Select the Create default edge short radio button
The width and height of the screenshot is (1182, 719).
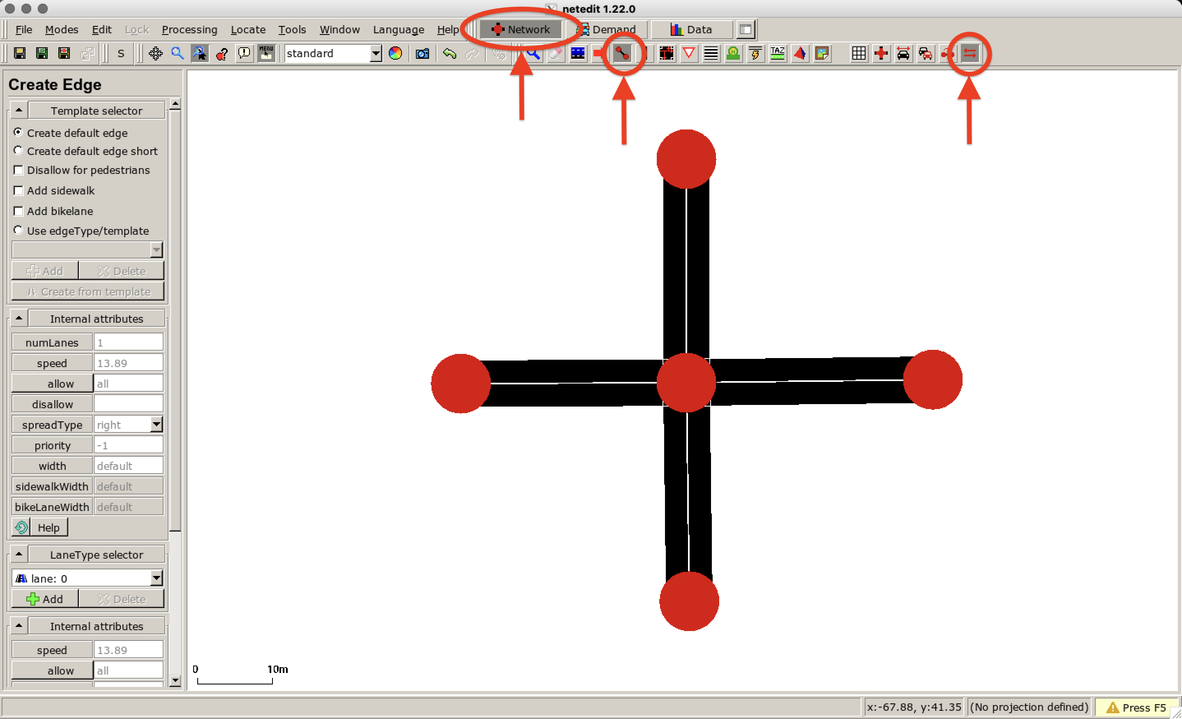click(x=18, y=151)
